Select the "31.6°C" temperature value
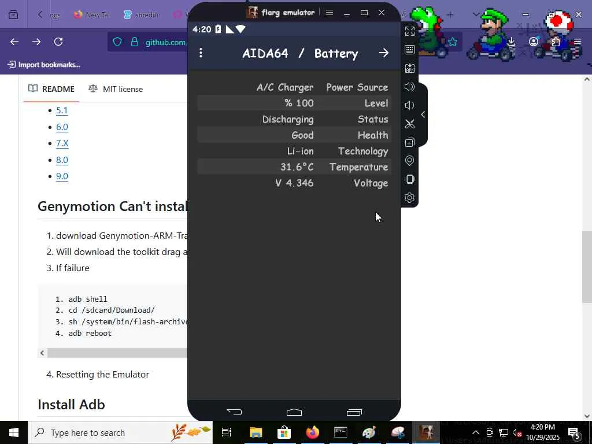 point(297,167)
